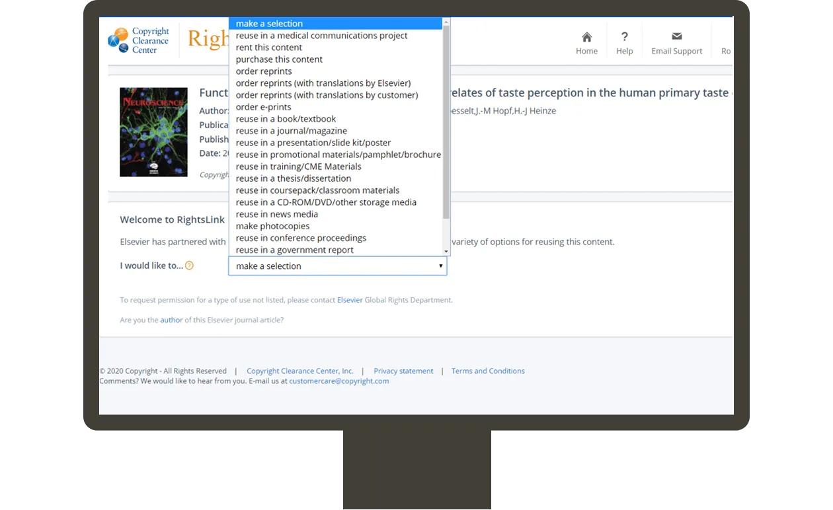Select 'reuse in promotional materials/pamphlet/brochure'
The height and width of the screenshot is (510, 833).
(335, 155)
